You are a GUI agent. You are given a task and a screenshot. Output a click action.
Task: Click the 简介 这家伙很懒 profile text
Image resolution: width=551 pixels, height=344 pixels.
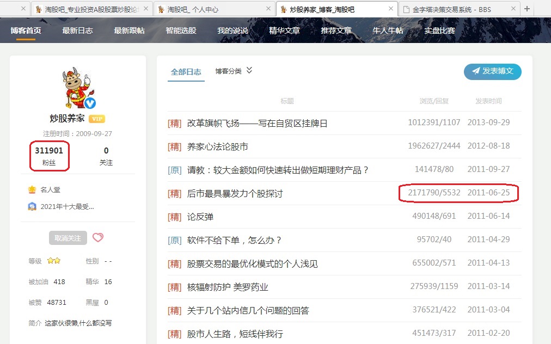coord(70,323)
